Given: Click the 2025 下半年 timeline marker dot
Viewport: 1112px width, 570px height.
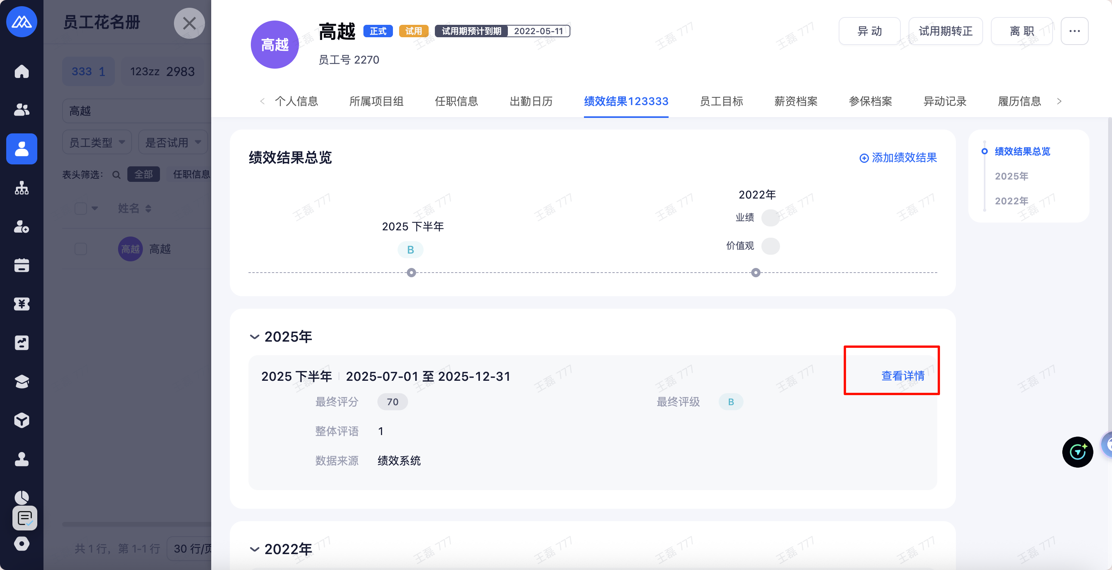Looking at the screenshot, I should tap(412, 273).
